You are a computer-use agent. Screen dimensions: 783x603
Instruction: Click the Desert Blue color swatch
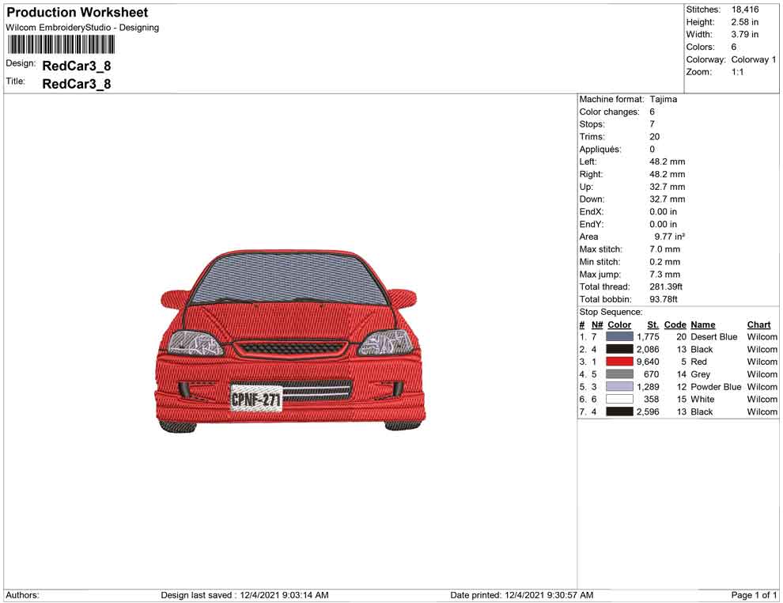click(619, 336)
